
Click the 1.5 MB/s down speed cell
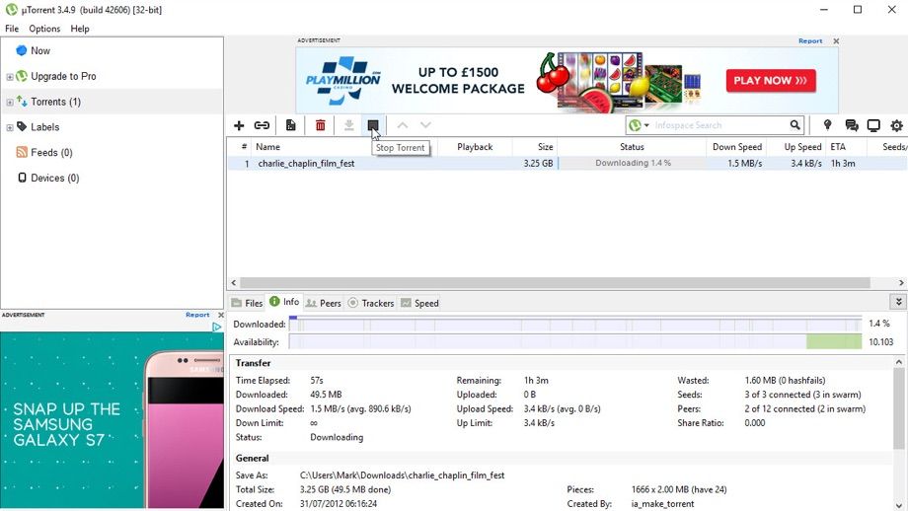click(x=745, y=163)
